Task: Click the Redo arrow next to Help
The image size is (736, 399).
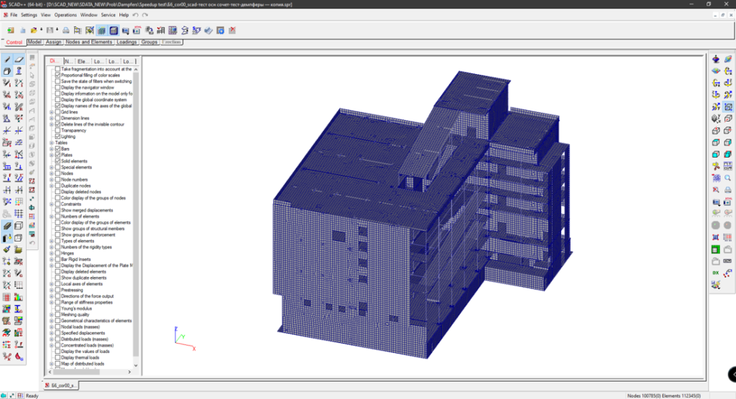Action: 143,14
